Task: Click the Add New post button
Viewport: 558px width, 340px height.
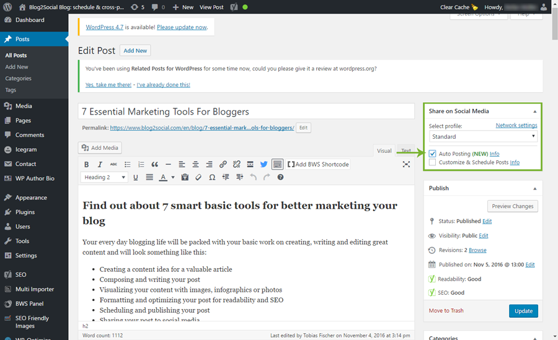Action: tap(135, 51)
